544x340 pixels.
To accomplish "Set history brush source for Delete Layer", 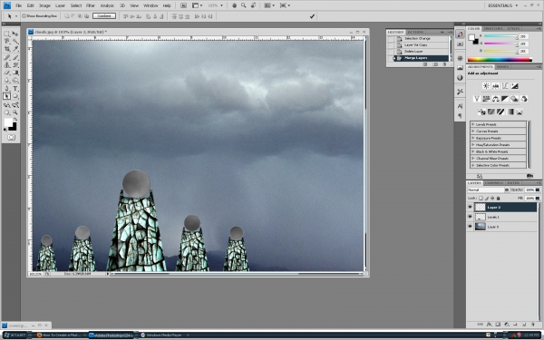I will pyautogui.click(x=391, y=52).
